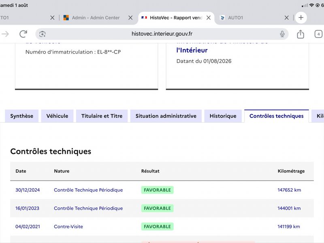Click the Contre-Visite entry
The height and width of the screenshot is (243, 324).
pyautogui.click(x=68, y=226)
